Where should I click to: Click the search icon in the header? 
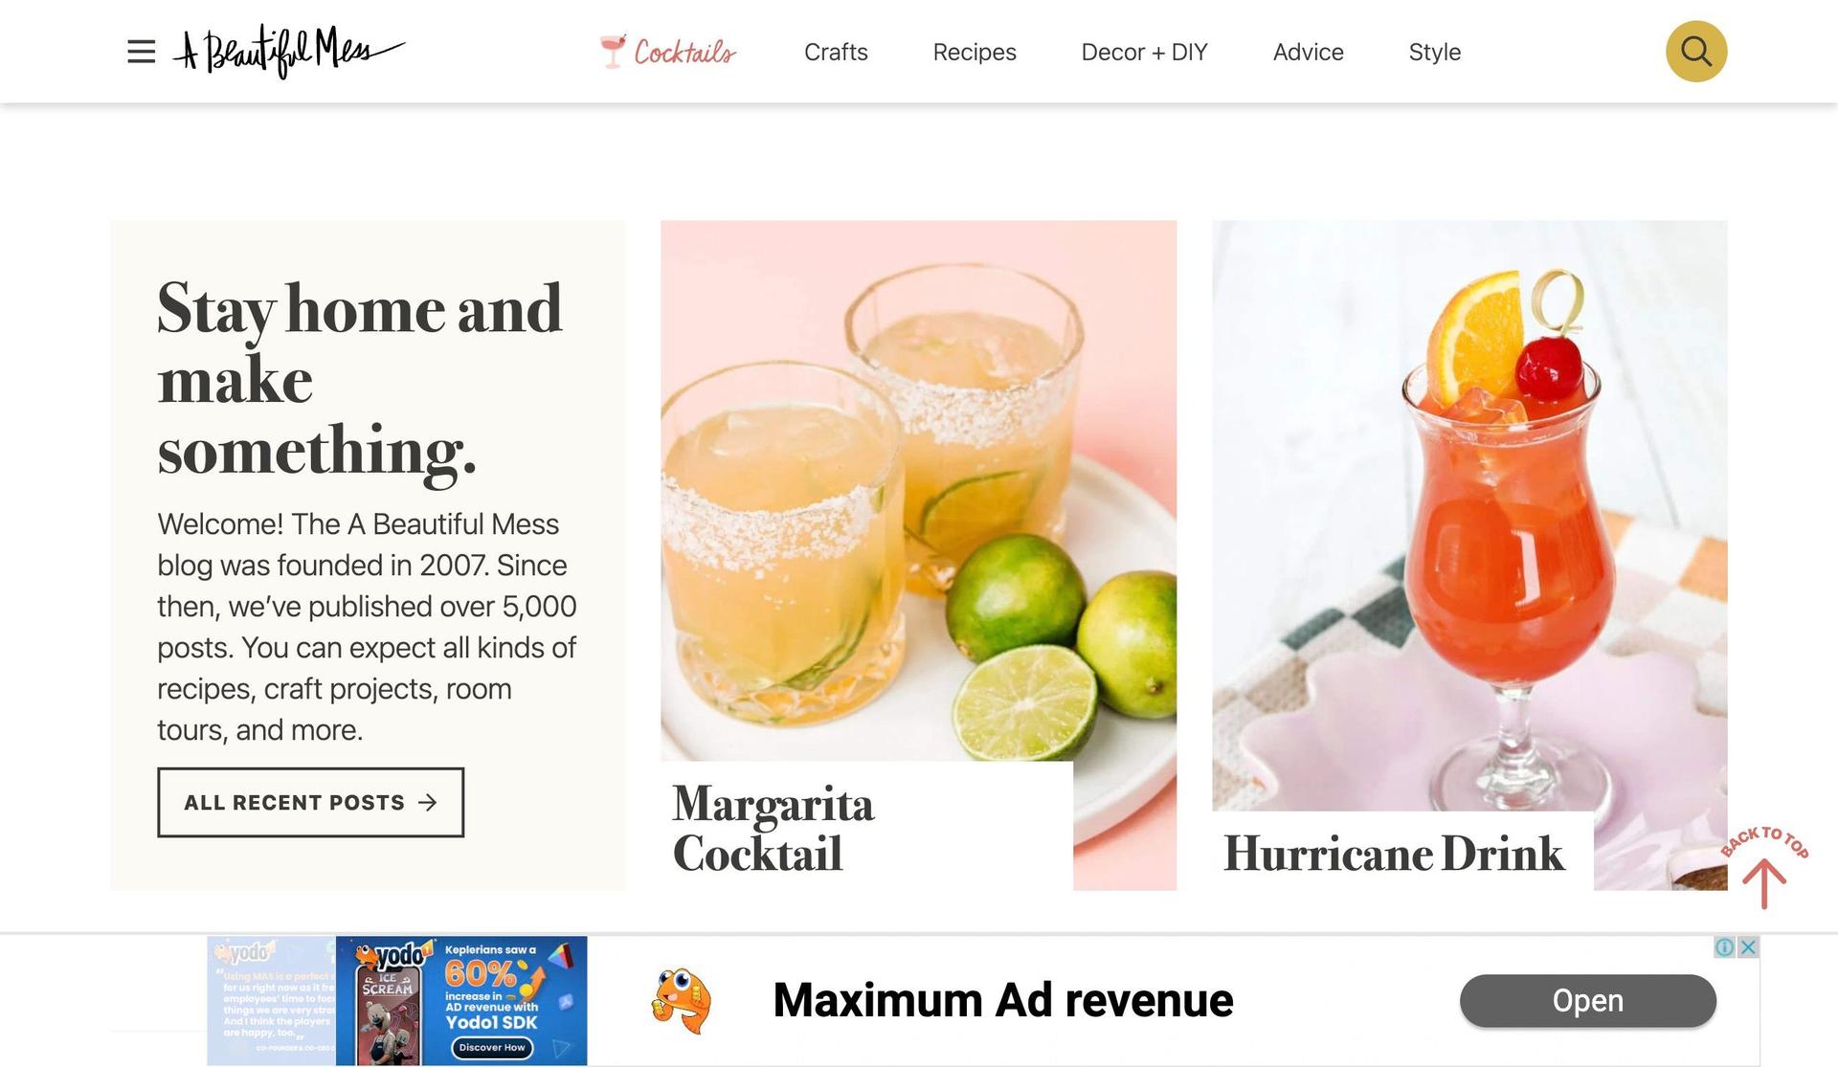(1695, 50)
